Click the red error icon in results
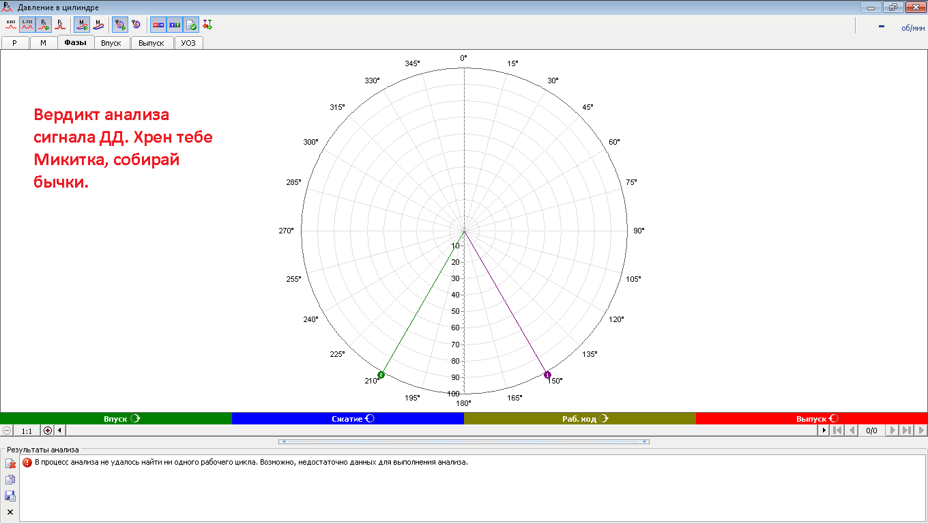The width and height of the screenshot is (928, 524). (x=27, y=463)
